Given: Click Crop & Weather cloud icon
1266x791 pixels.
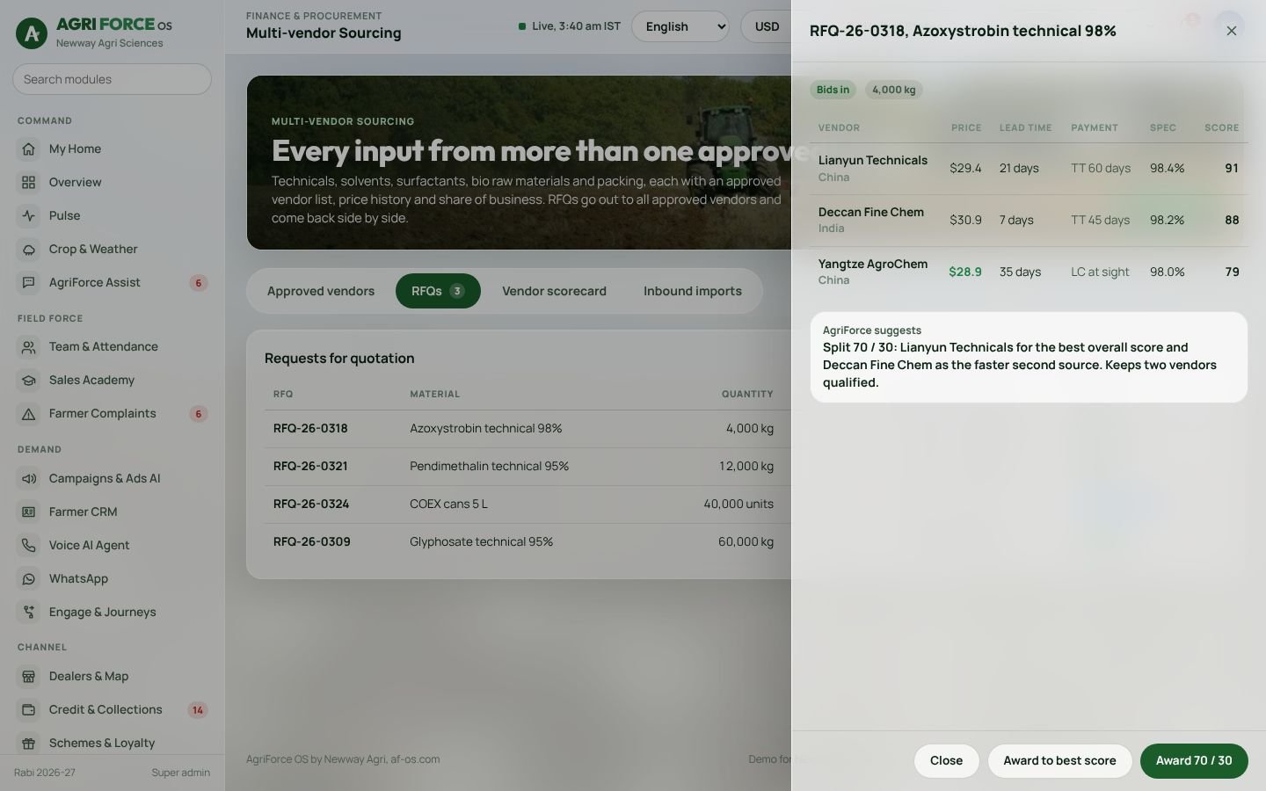Looking at the screenshot, I should [29, 250].
